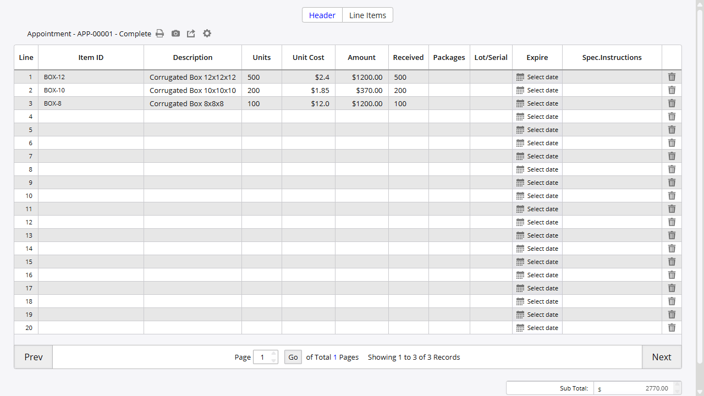Click the print icon next to appointment title
Screen dimensions: 704x396
pyautogui.click(x=159, y=34)
